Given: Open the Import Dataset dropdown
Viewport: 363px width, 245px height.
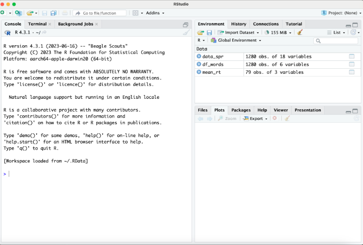Looking at the screenshot, I should (238, 32).
